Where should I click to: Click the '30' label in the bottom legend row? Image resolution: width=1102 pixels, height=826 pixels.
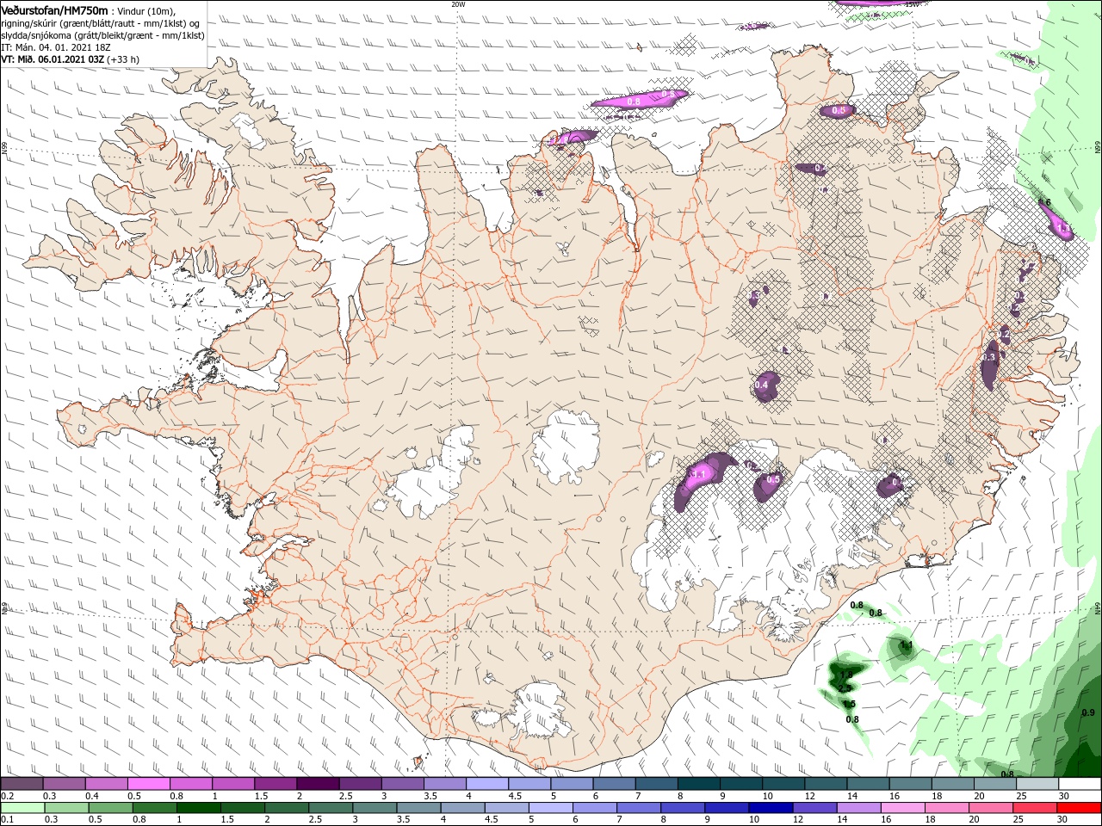(1064, 820)
